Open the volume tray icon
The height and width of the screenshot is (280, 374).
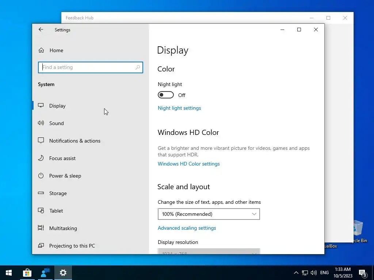tap(314, 273)
